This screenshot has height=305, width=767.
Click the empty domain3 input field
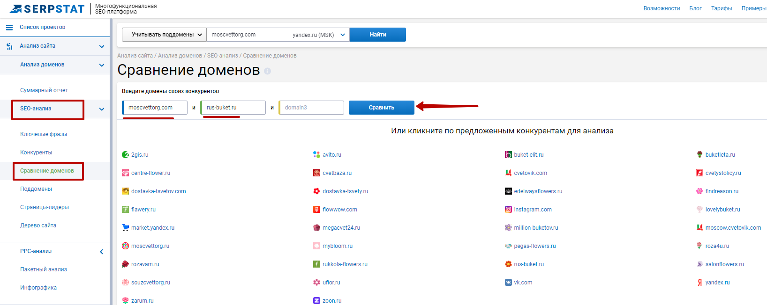click(311, 108)
